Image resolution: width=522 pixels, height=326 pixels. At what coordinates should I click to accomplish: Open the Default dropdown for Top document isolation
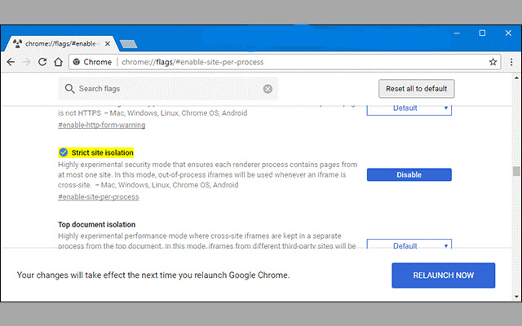[x=409, y=244]
